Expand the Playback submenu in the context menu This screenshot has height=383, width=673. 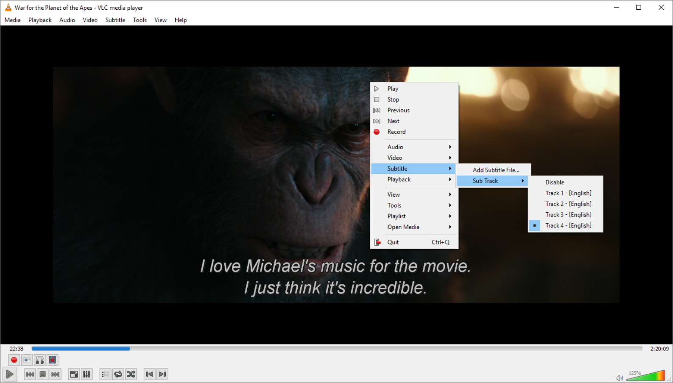point(414,179)
